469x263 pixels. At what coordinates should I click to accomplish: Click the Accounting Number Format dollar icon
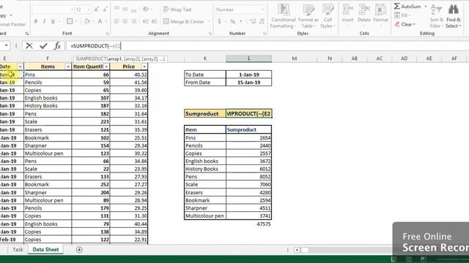pyautogui.click(x=220, y=21)
